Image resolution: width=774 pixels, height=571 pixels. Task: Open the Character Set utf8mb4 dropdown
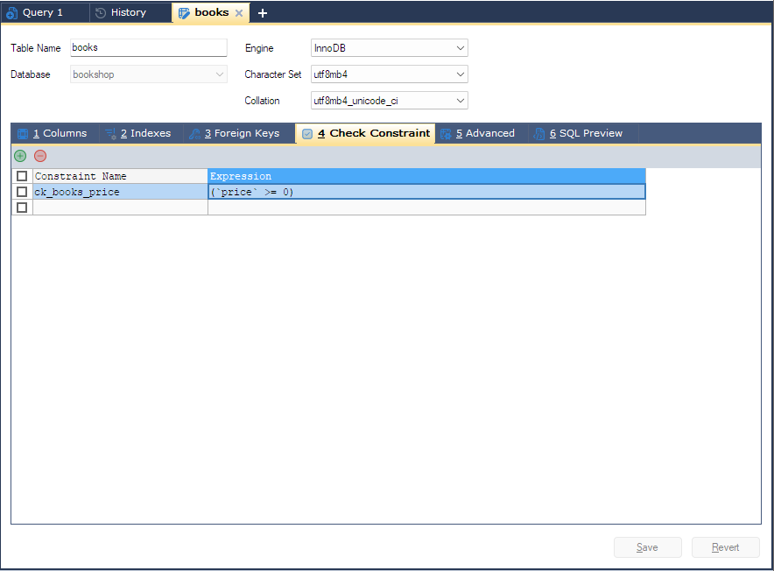pyautogui.click(x=389, y=74)
